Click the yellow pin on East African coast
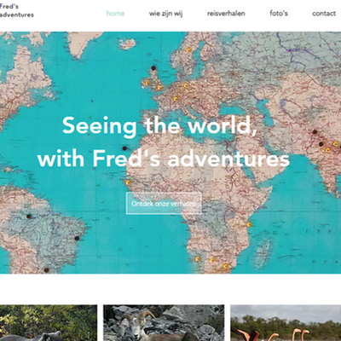The width and height of the screenshot is (341, 341). pyautogui.click(x=249, y=224)
